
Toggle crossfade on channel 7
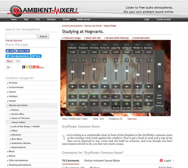click(x=138, y=96)
